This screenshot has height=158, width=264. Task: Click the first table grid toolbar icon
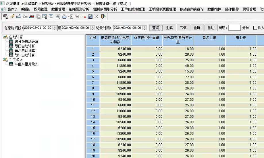pyautogui.click(x=5, y=16)
